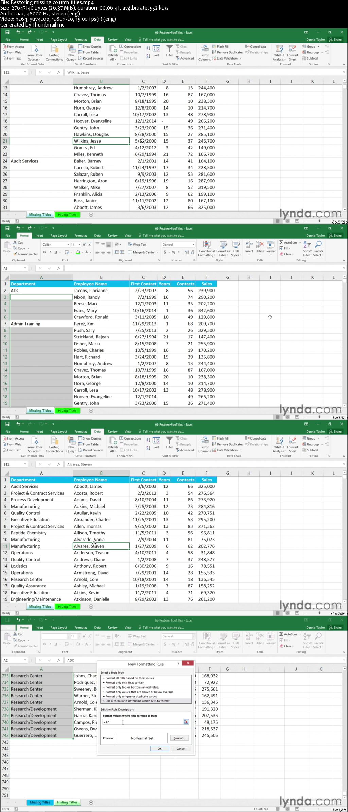The width and height of the screenshot is (348, 812).
Task: Click Advanced filter in the B11 frame
Action: [x=185, y=450]
